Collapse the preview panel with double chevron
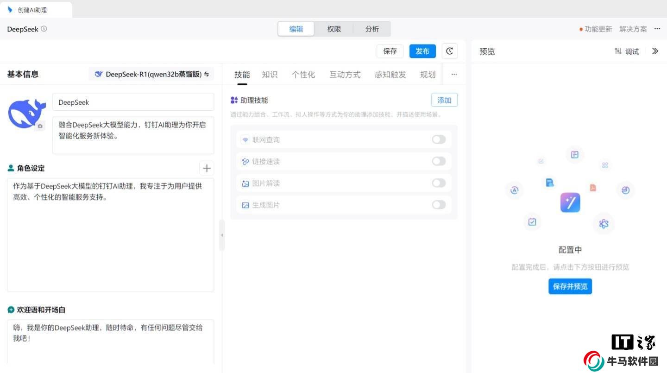This screenshot has height=373, width=667. coord(655,51)
